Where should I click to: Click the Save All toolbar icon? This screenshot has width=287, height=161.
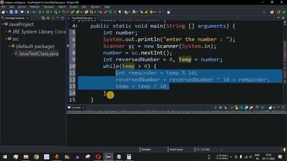(16, 12)
